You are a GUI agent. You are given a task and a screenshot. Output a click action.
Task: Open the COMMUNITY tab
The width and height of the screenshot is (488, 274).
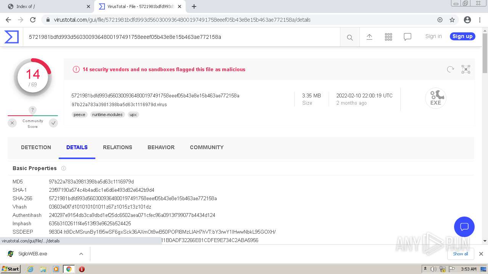207,147
